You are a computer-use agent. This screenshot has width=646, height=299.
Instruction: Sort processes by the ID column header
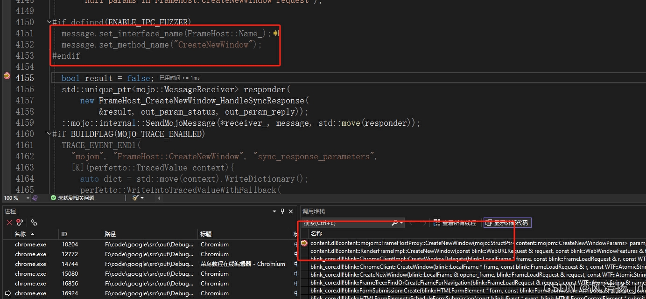pyautogui.click(x=64, y=234)
